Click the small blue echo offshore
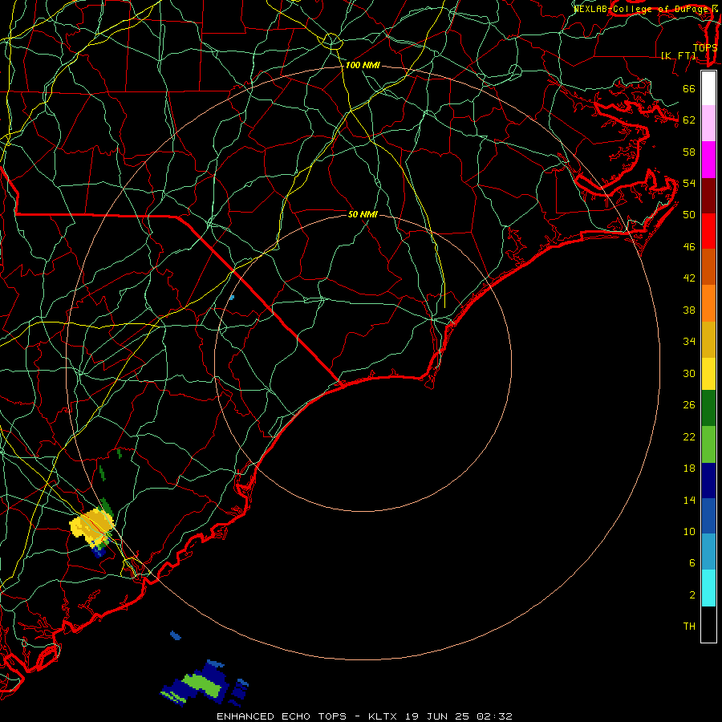Screen dimensions: 722x722 [175, 635]
